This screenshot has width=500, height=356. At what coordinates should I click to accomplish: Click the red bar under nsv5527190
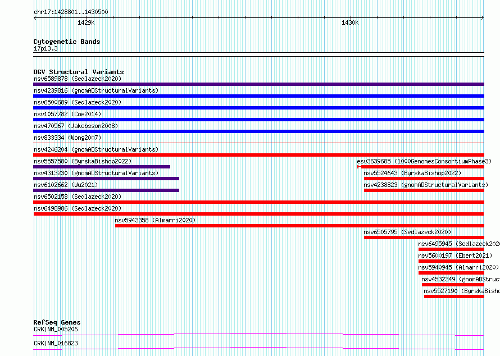454,296
